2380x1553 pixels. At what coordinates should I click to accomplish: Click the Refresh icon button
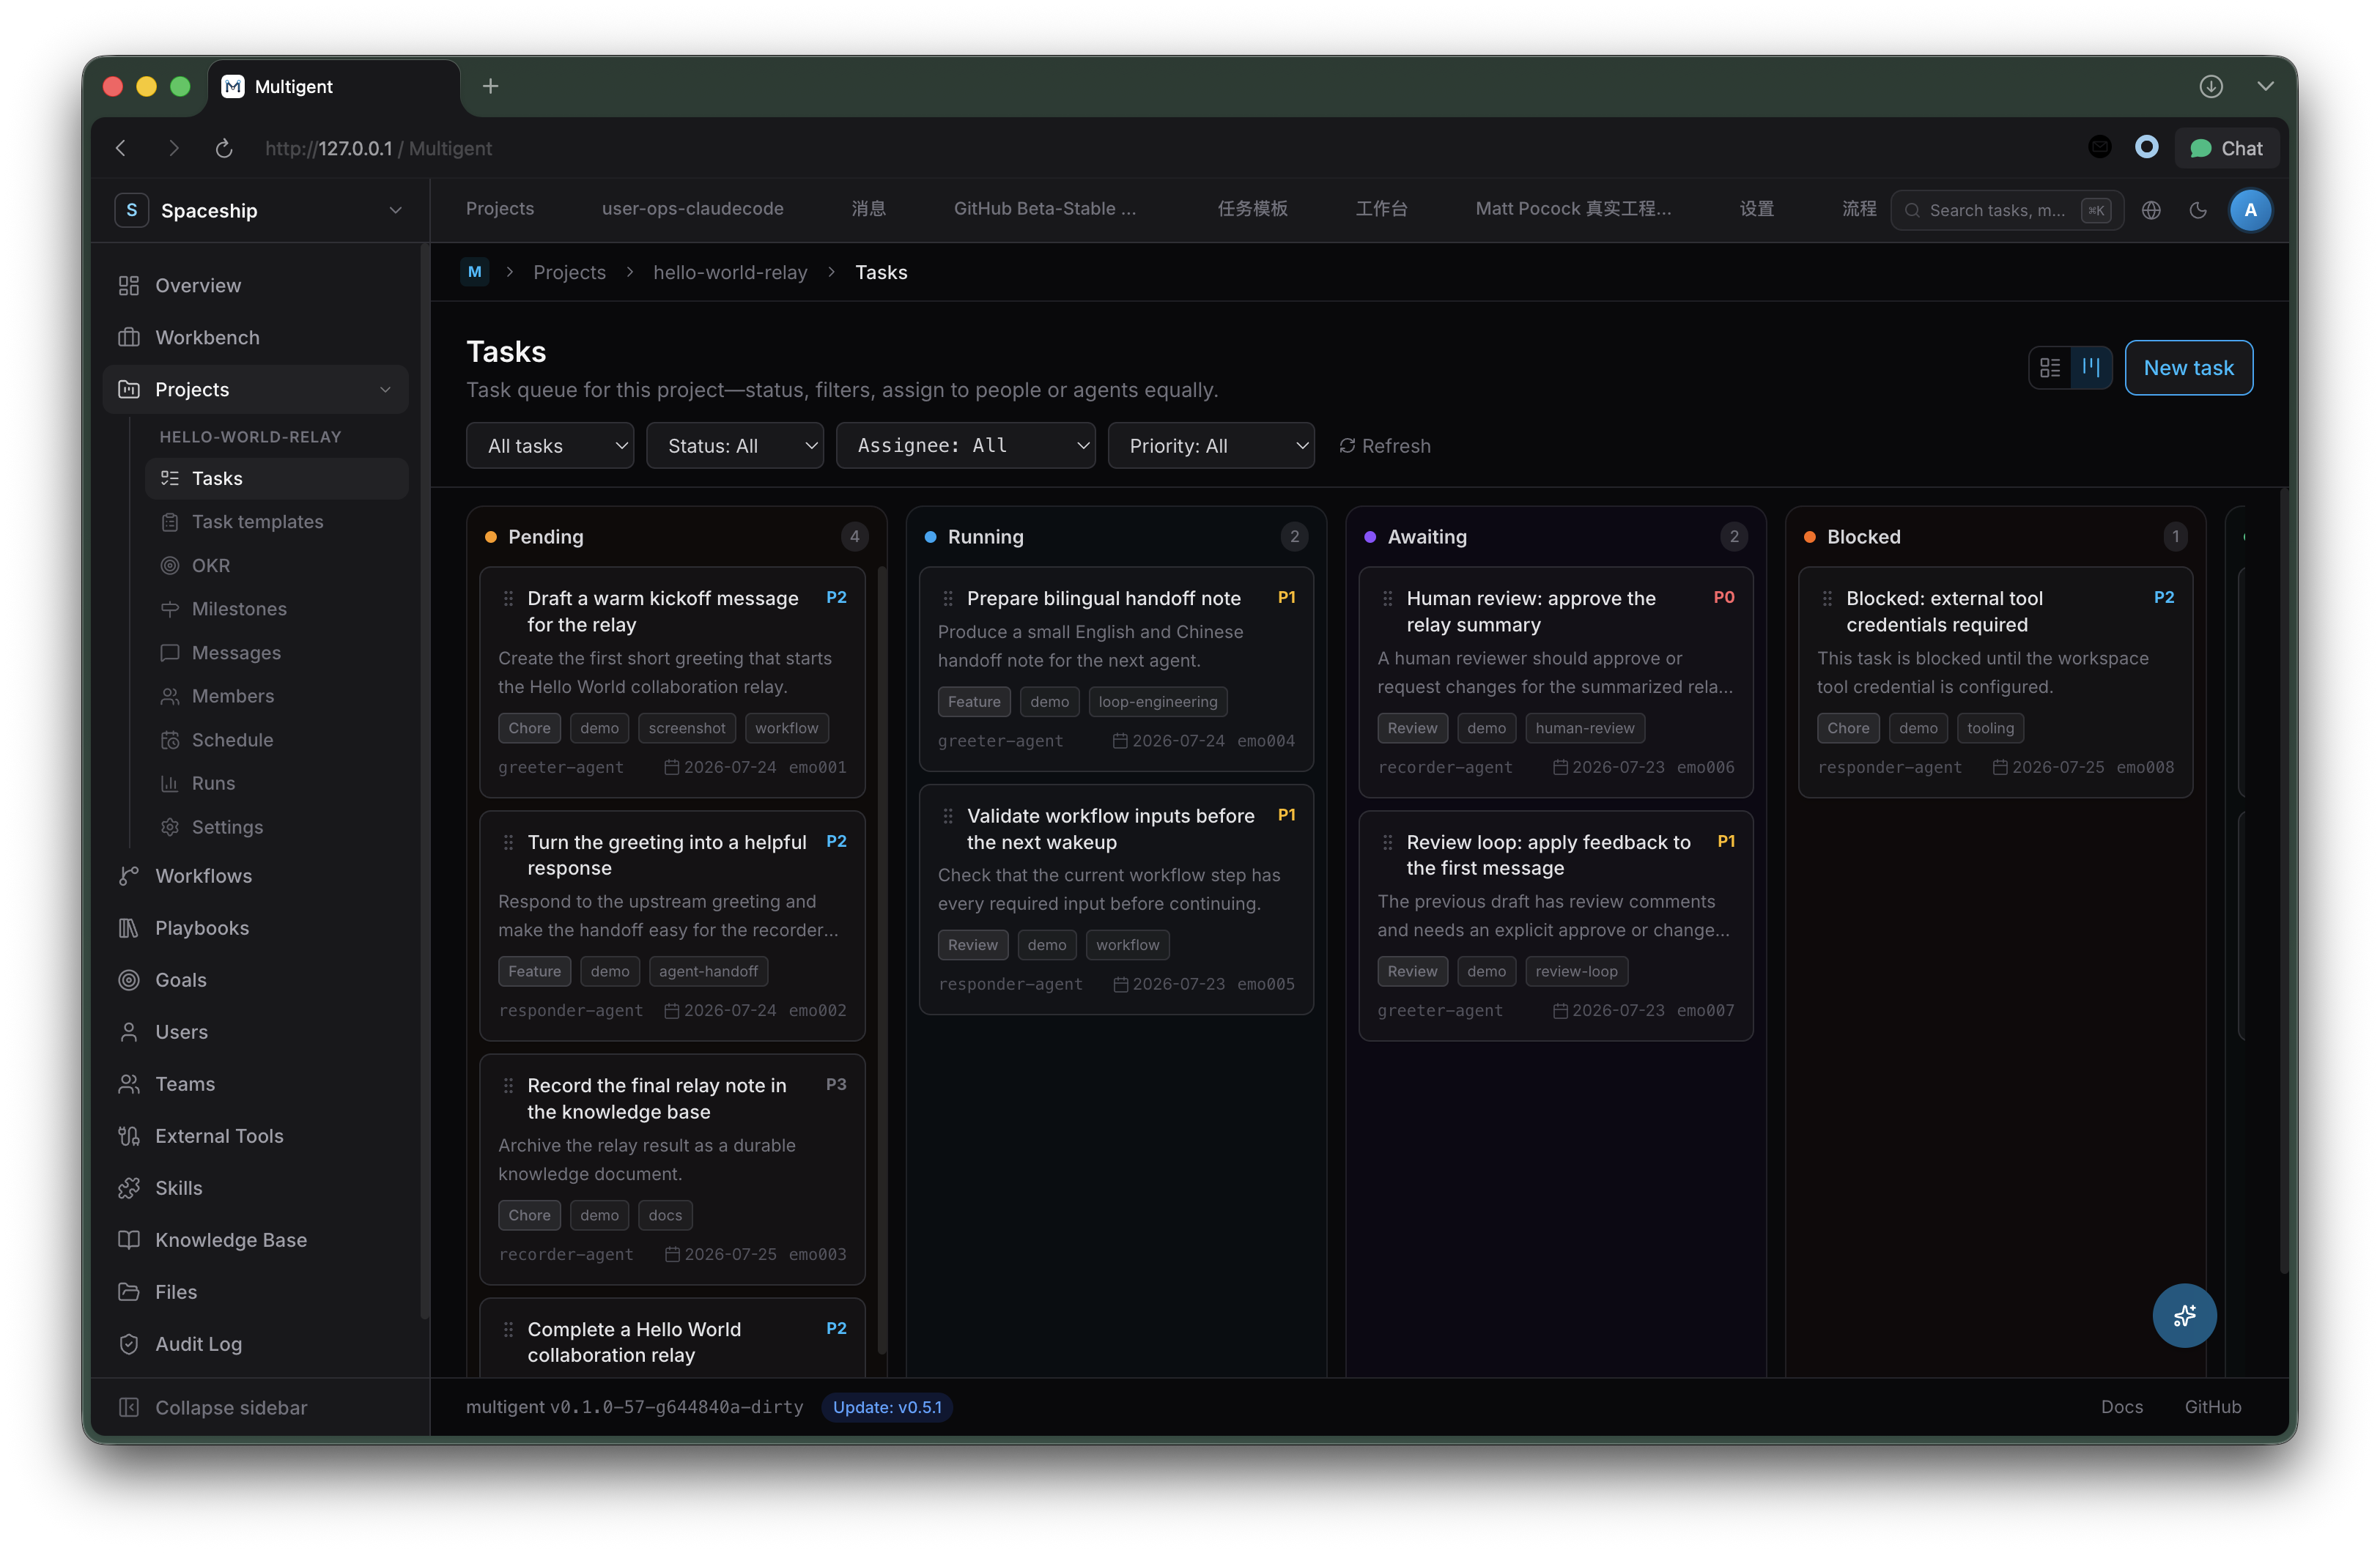1384,446
